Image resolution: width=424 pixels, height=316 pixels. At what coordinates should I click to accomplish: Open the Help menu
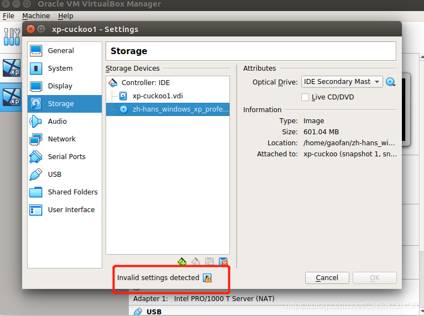tap(66, 16)
